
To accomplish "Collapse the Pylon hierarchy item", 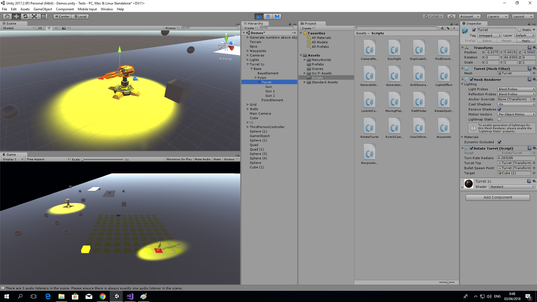I will pos(255,78).
